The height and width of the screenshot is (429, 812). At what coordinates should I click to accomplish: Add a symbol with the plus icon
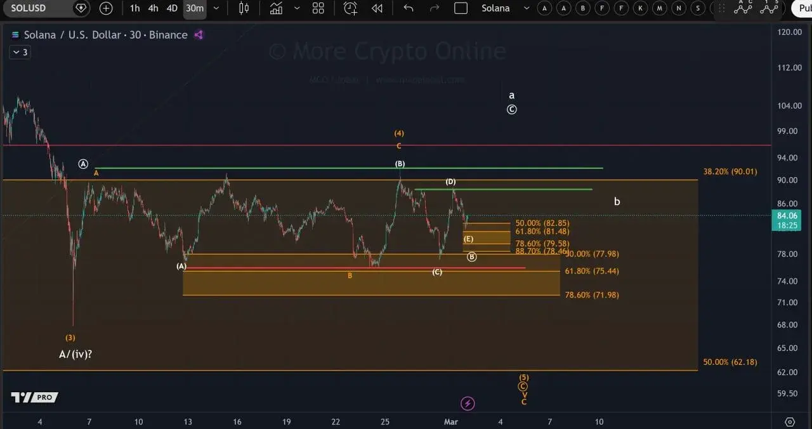[105, 8]
